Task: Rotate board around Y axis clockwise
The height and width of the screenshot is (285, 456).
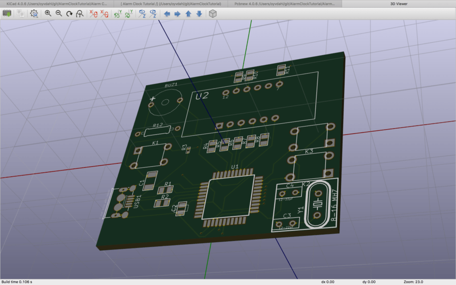Action: point(117,13)
